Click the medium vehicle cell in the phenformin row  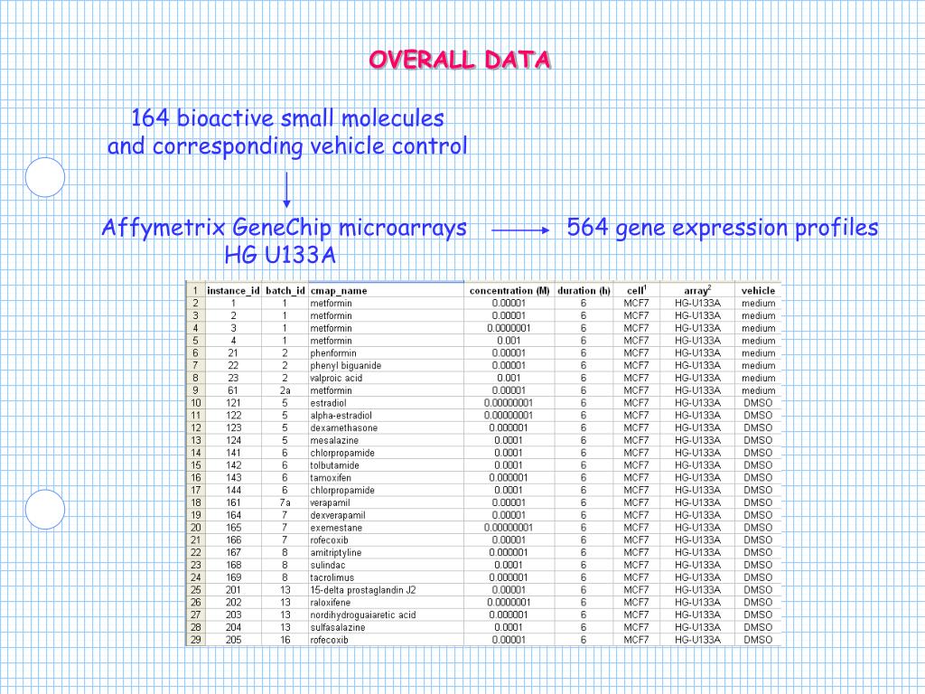tap(758, 353)
